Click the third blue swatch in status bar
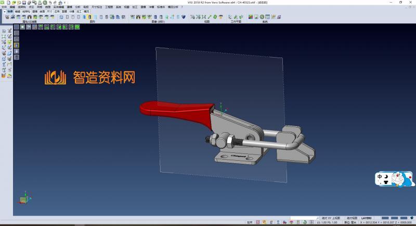Image resolution: width=416 pixels, height=226 pixels. [x=404, y=218]
